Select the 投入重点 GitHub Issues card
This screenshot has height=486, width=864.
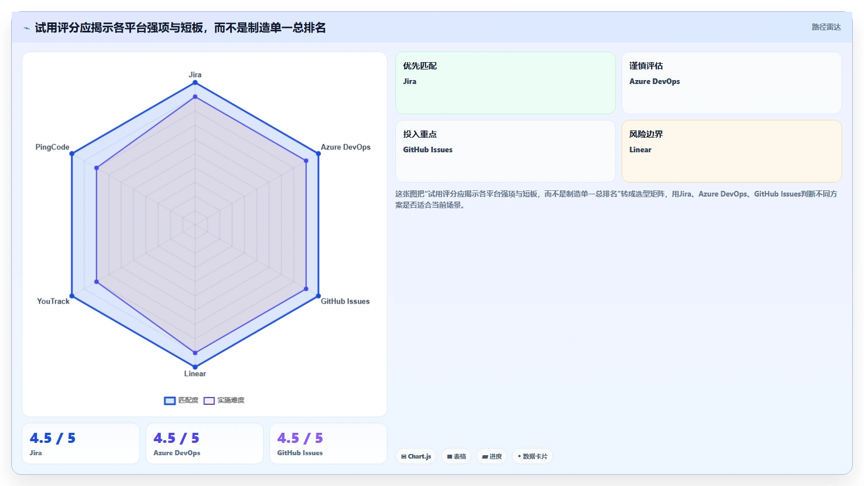pyautogui.click(x=506, y=151)
